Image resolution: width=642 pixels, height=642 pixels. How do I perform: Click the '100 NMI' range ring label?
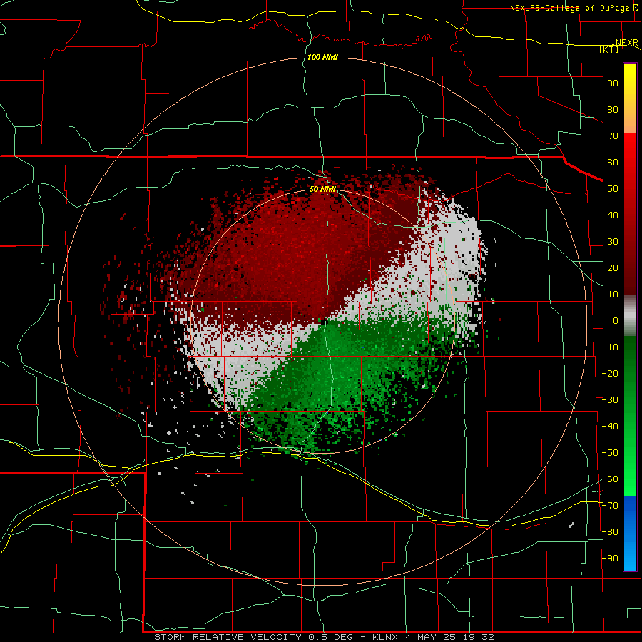coord(322,57)
